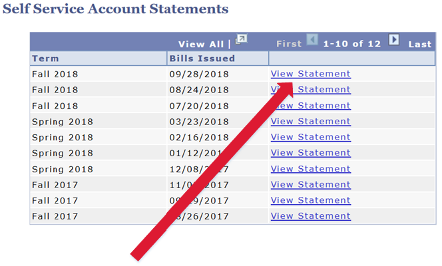Open the ninth row's View Statement link
This screenshot has height=266, width=442.
(x=310, y=201)
